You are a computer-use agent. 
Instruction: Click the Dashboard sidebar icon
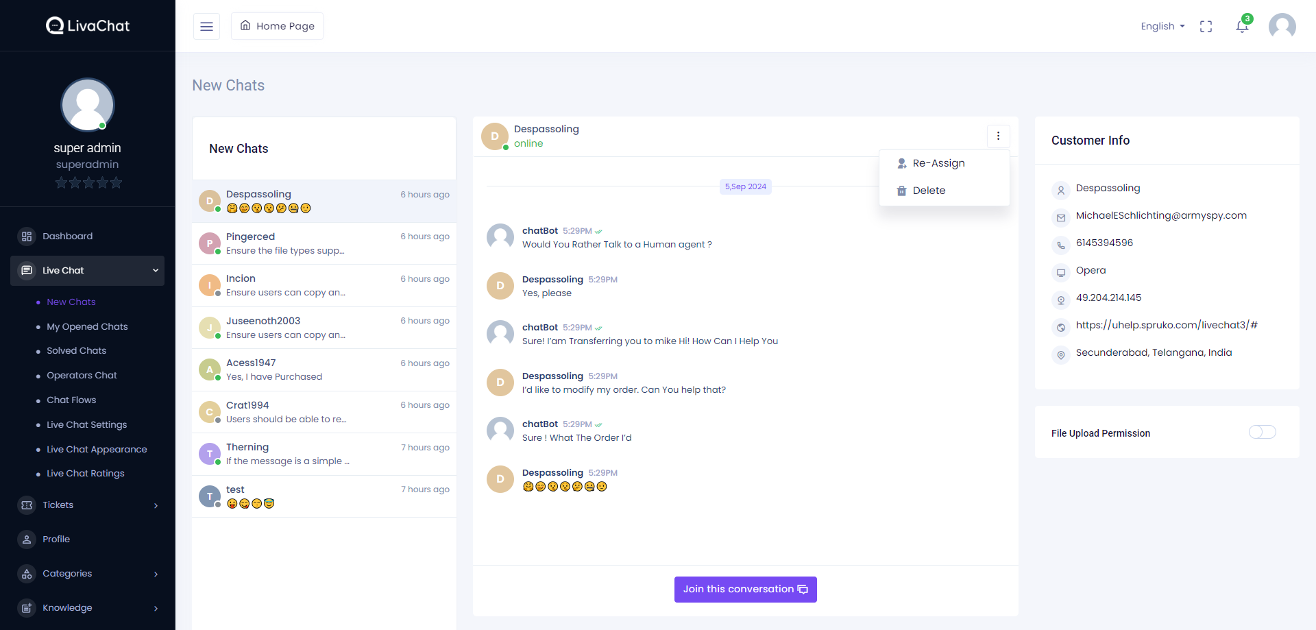(27, 237)
